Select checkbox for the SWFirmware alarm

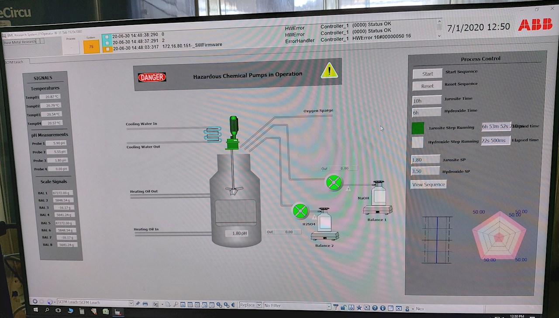tap(107, 48)
